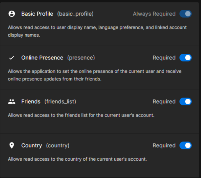Click the friends list read access description

point(81,115)
